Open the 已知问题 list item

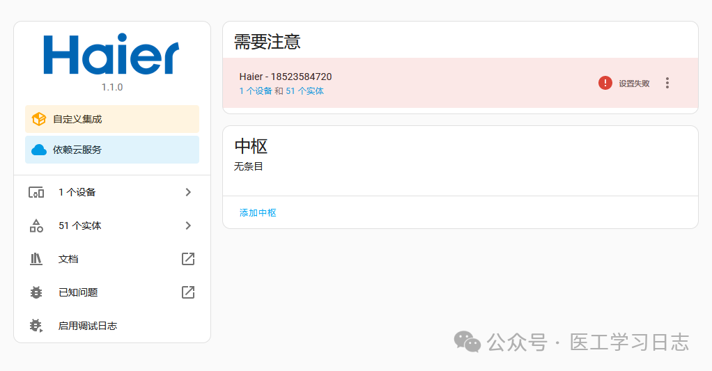click(x=112, y=292)
